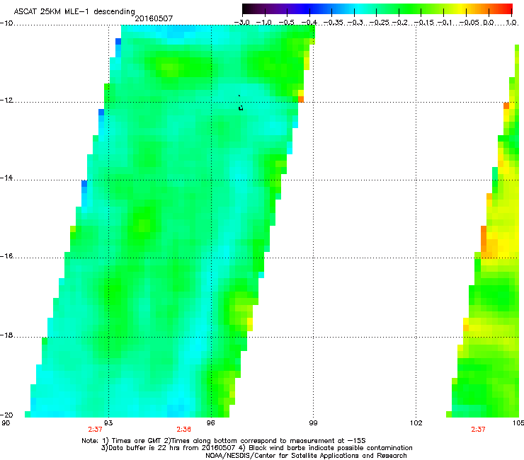
Task: Click the '99' longitude axis label
Action: [313, 423]
